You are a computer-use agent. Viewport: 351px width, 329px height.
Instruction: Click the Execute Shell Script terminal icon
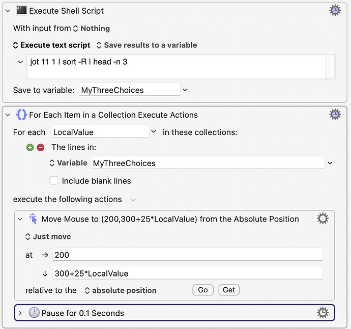pyautogui.click(x=21, y=11)
